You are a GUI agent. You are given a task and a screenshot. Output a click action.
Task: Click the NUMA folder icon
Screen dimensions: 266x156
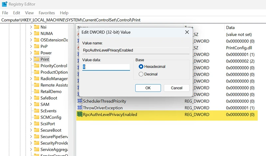tap(37, 34)
